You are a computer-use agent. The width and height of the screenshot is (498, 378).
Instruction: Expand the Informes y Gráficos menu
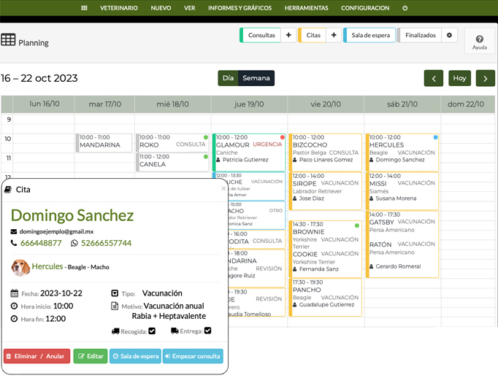(x=240, y=8)
